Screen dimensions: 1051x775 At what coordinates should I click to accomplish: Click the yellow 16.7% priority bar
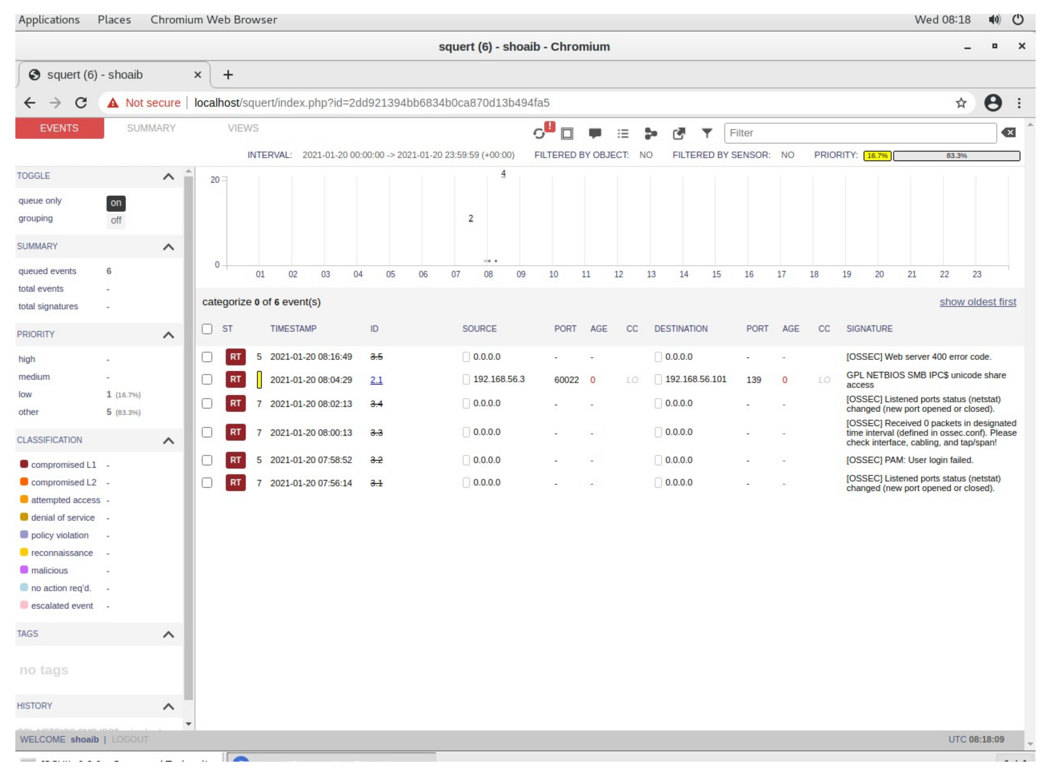pyautogui.click(x=877, y=156)
